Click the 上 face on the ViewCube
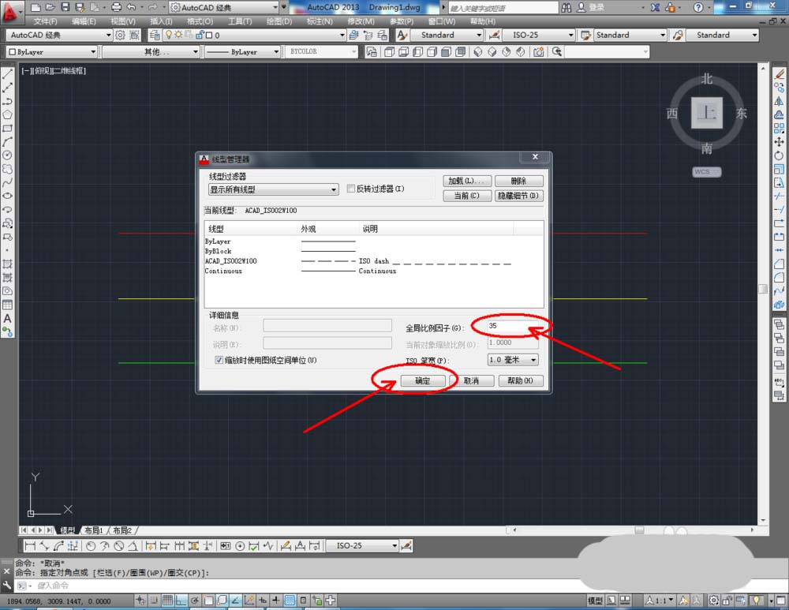This screenshot has height=610, width=789. (706, 113)
